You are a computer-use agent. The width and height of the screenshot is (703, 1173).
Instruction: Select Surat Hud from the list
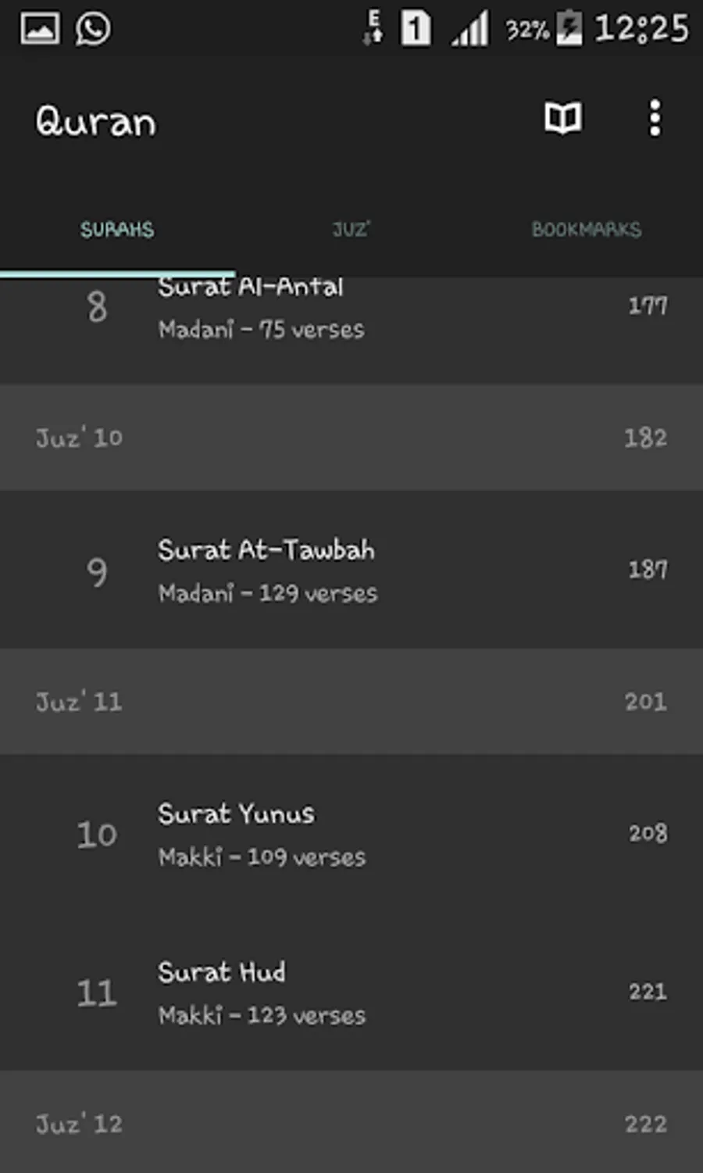(x=351, y=992)
